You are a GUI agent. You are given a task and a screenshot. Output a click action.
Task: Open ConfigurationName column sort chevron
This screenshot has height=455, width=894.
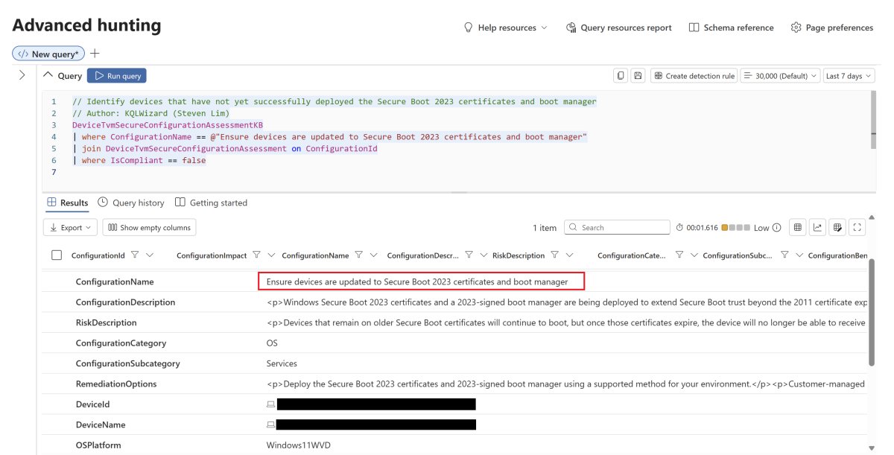(374, 255)
